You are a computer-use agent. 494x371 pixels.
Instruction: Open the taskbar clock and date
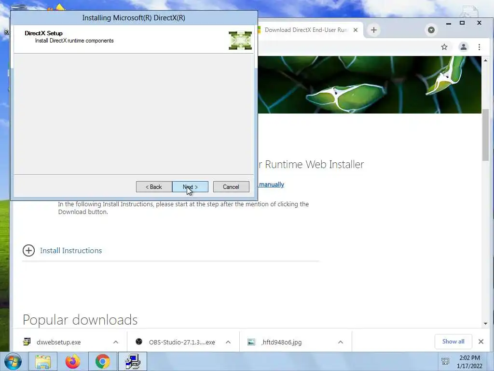469,362
